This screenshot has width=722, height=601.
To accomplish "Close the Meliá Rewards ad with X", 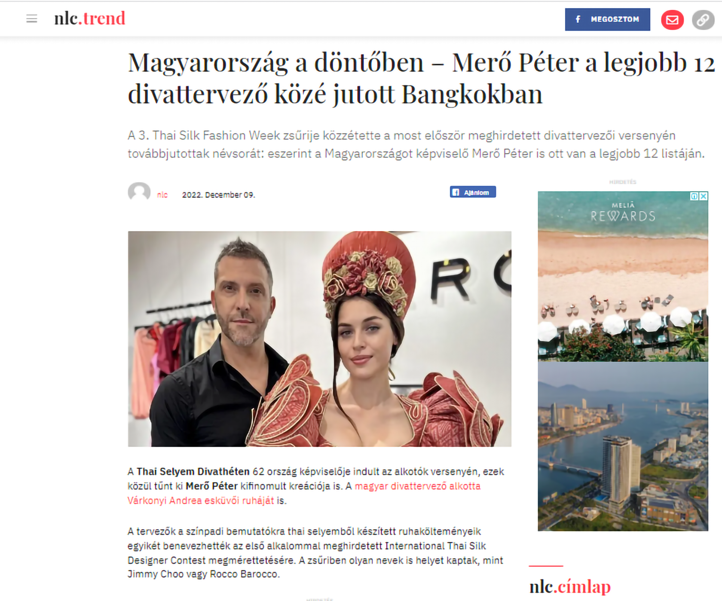I will (x=704, y=196).
